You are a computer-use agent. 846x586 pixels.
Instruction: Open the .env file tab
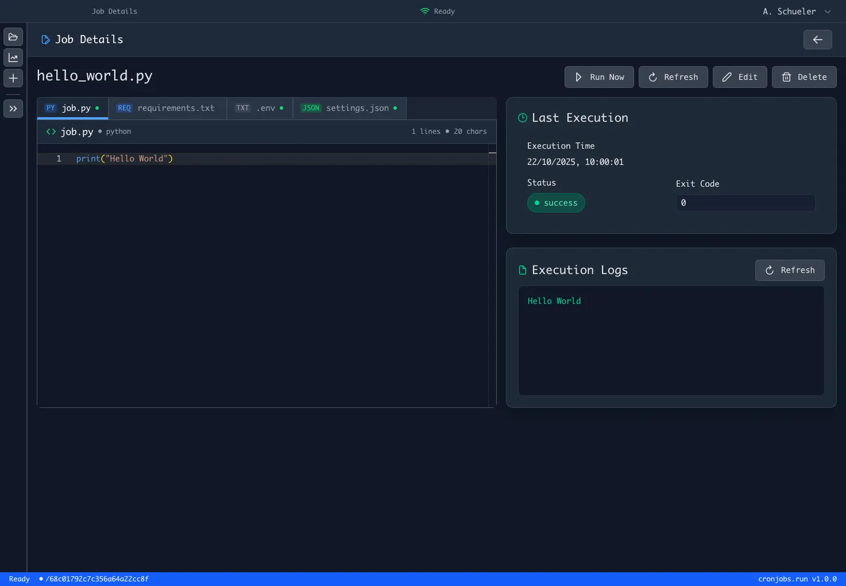tap(260, 108)
